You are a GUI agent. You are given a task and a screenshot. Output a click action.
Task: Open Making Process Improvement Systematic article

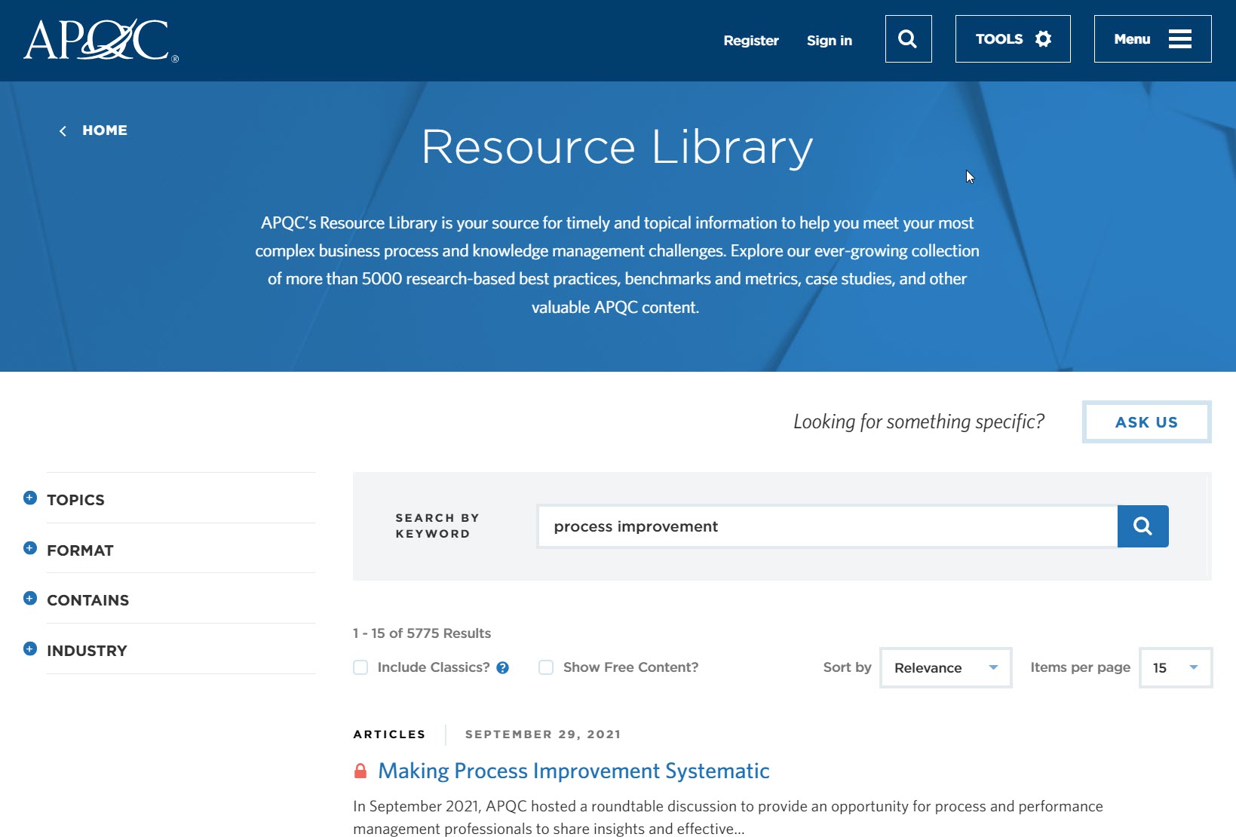pos(573,771)
